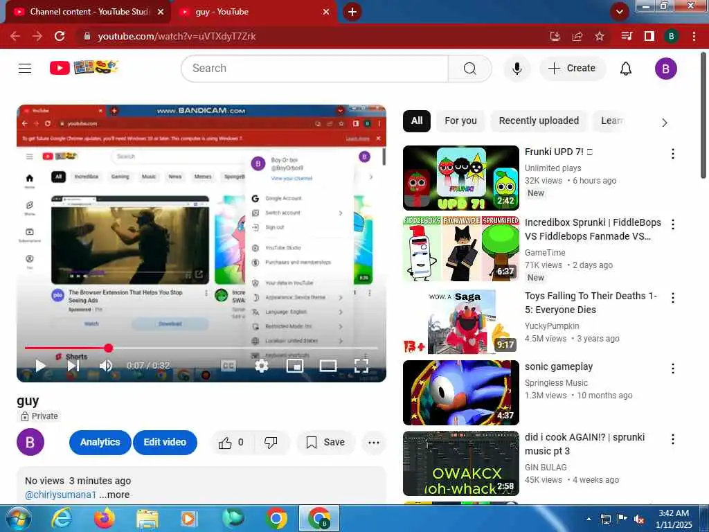
Task: Click the progress bar scrubber handle
Action: tap(109, 348)
